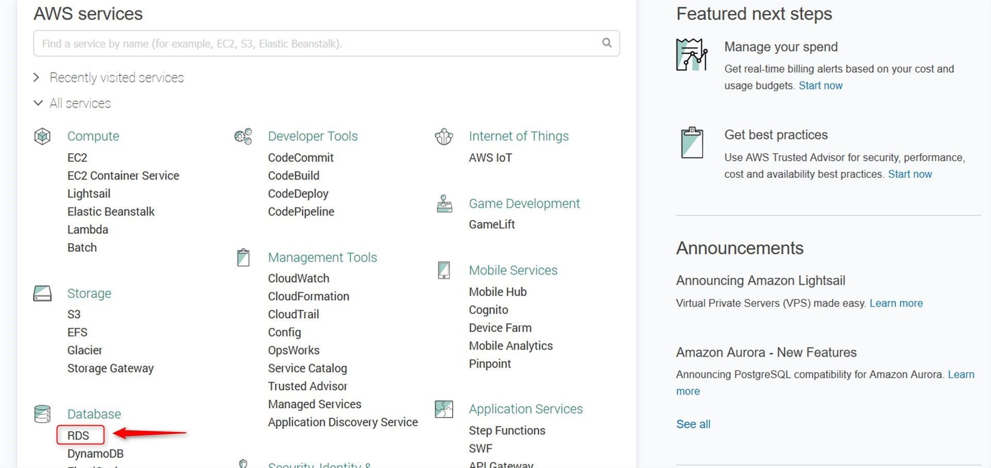Click Start now under Manage your spend
The width and height of the screenshot is (991, 468).
821,86
